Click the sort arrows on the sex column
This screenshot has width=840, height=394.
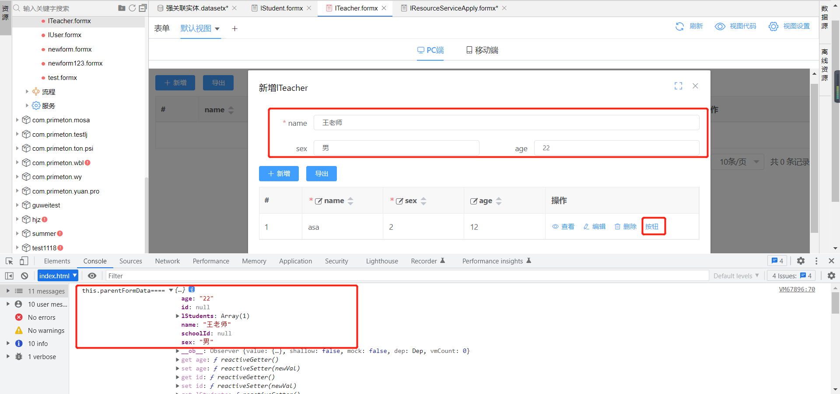coord(423,201)
